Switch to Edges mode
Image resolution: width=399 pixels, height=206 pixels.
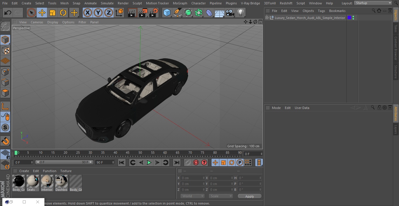pos(5,82)
